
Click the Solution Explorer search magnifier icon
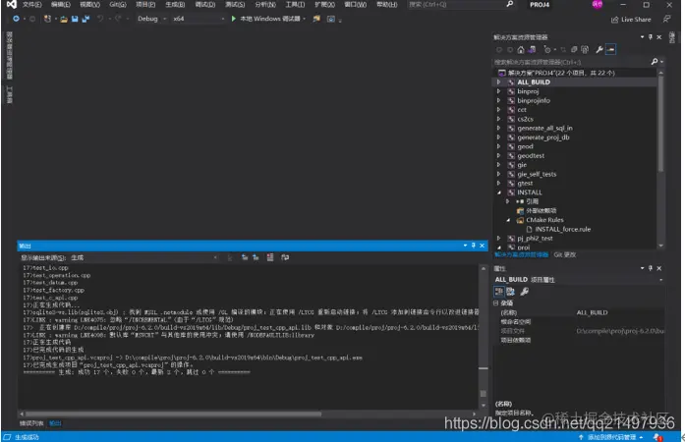point(655,62)
